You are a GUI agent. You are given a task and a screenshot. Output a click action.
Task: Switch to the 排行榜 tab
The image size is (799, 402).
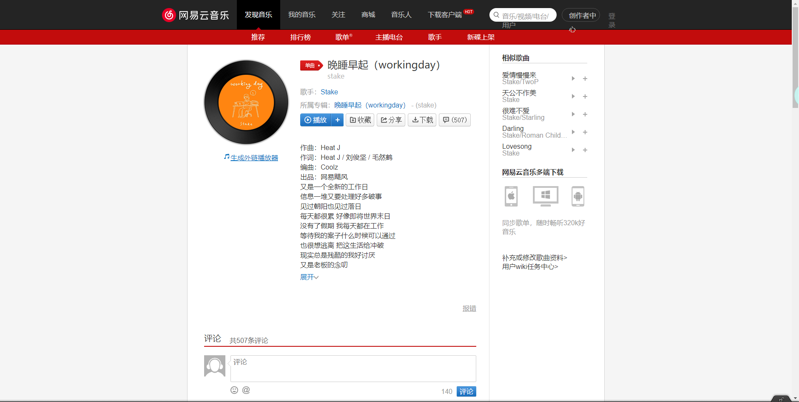coord(301,37)
